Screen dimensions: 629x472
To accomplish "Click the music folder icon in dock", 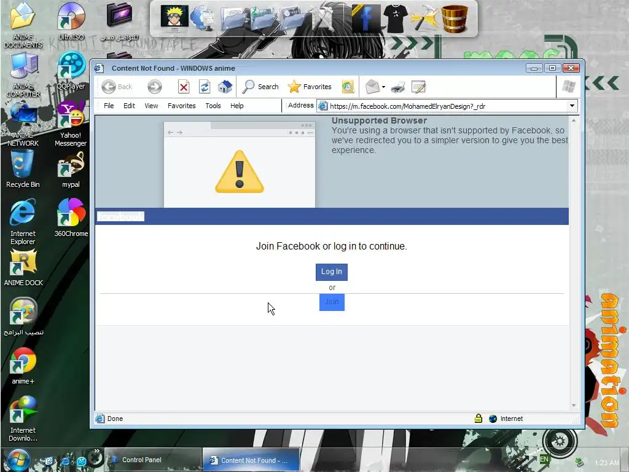I will click(x=263, y=18).
